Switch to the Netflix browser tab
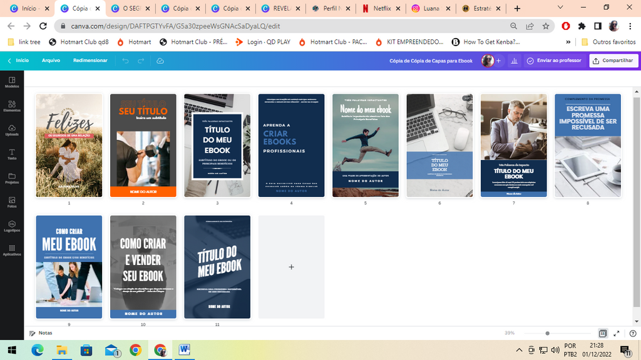 point(382,9)
